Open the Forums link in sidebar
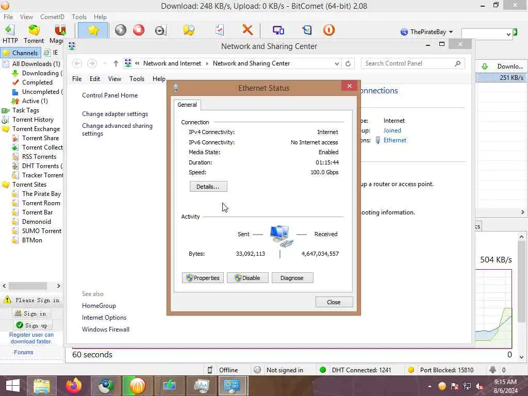Viewport: 528px width, 396px height. [23, 352]
